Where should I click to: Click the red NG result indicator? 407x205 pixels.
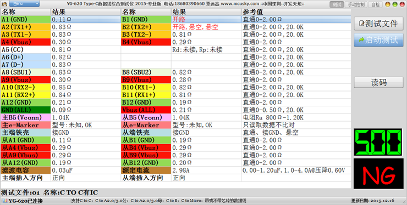[378, 174]
